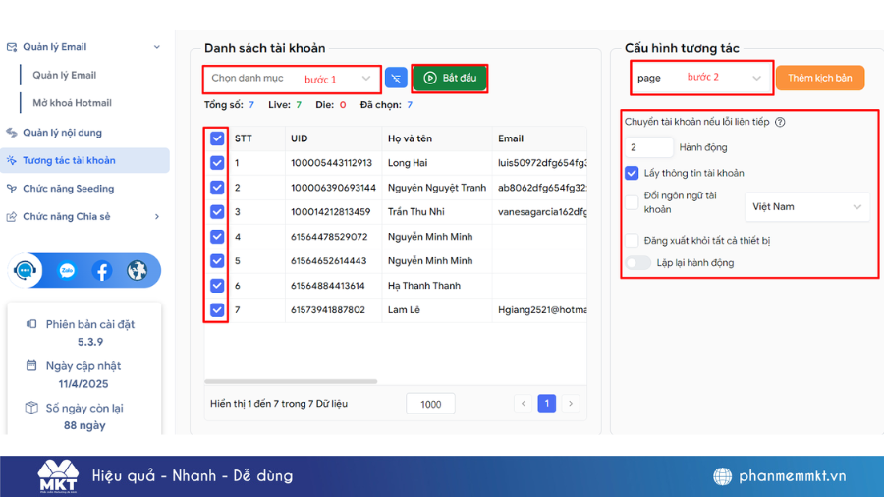
Task: Uncheck the row for Nguyên Nguyệt Tranh
Action: (217, 188)
